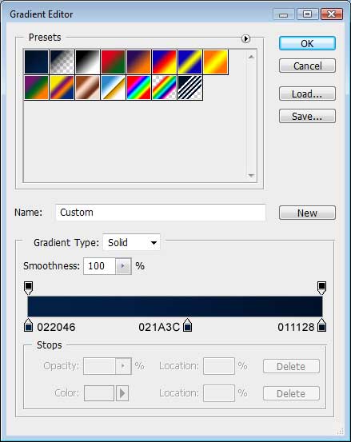Select the Blue, Red, Yellow gradient preset
Image resolution: width=351 pixels, height=442 pixels.
164,62
